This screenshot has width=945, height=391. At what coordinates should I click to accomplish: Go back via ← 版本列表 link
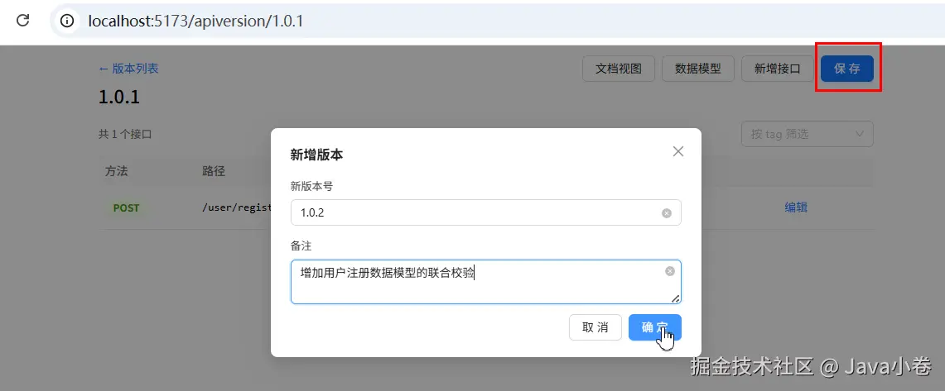(128, 69)
